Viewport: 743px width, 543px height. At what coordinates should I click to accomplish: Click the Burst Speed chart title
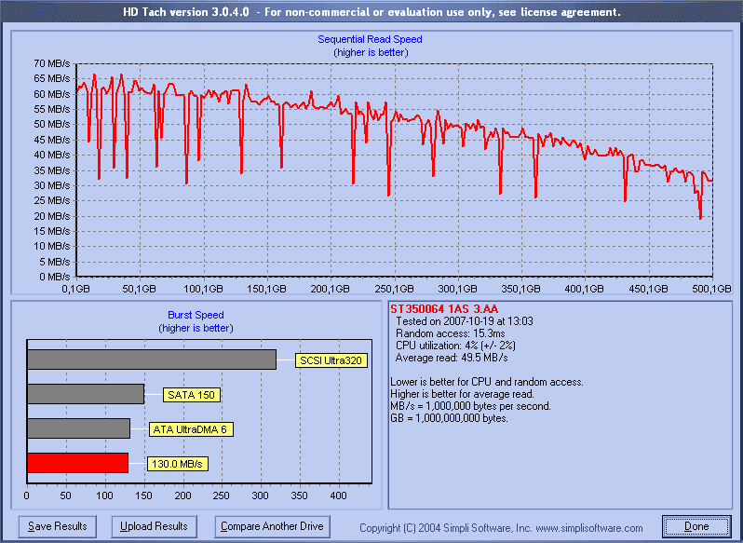(196, 315)
